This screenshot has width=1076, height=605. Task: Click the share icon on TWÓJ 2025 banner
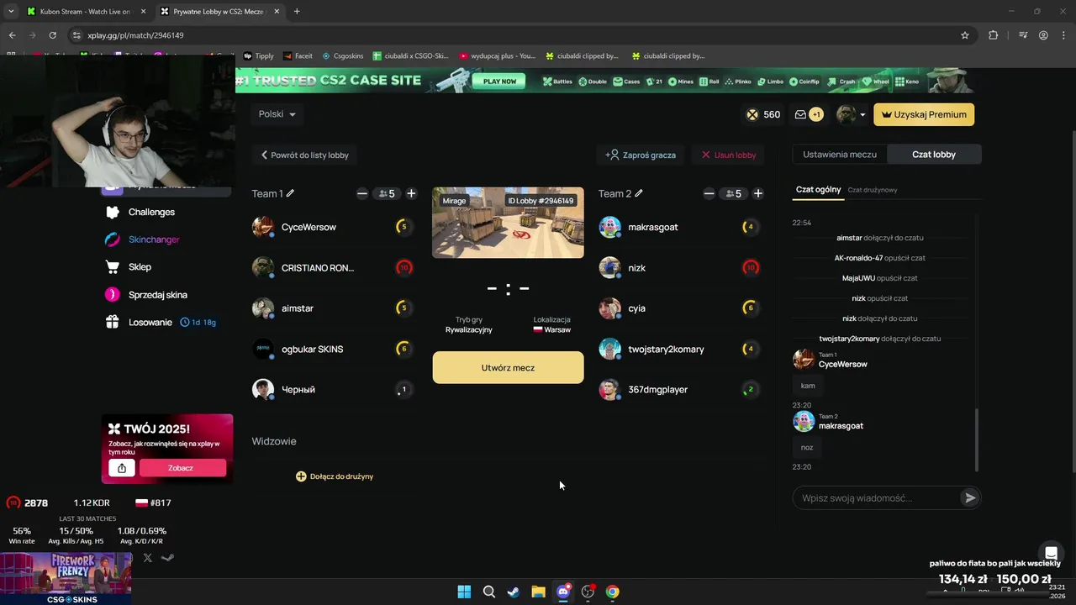(x=122, y=468)
